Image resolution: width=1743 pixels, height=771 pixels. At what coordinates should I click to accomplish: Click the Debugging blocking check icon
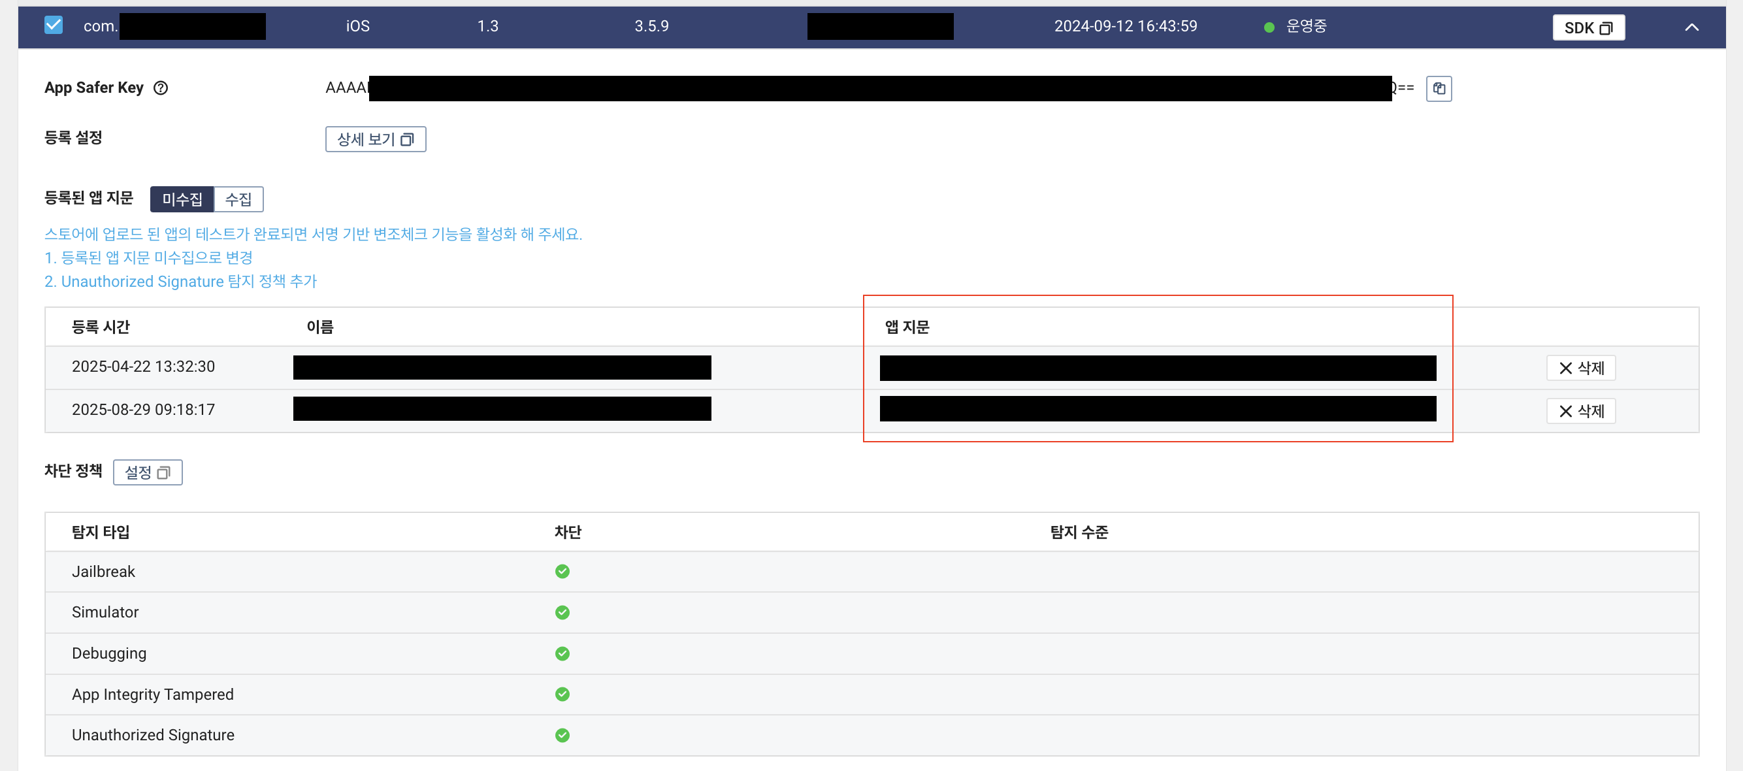(562, 654)
